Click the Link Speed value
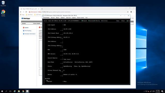The height and width of the screenshot is (93, 165). click(x=65, y=25)
